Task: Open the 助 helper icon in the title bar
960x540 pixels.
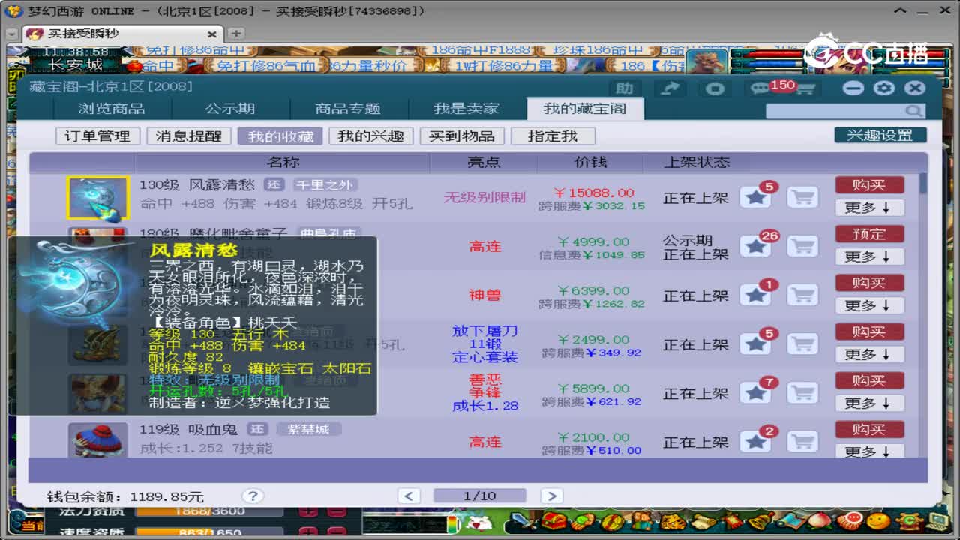Action: [x=624, y=88]
